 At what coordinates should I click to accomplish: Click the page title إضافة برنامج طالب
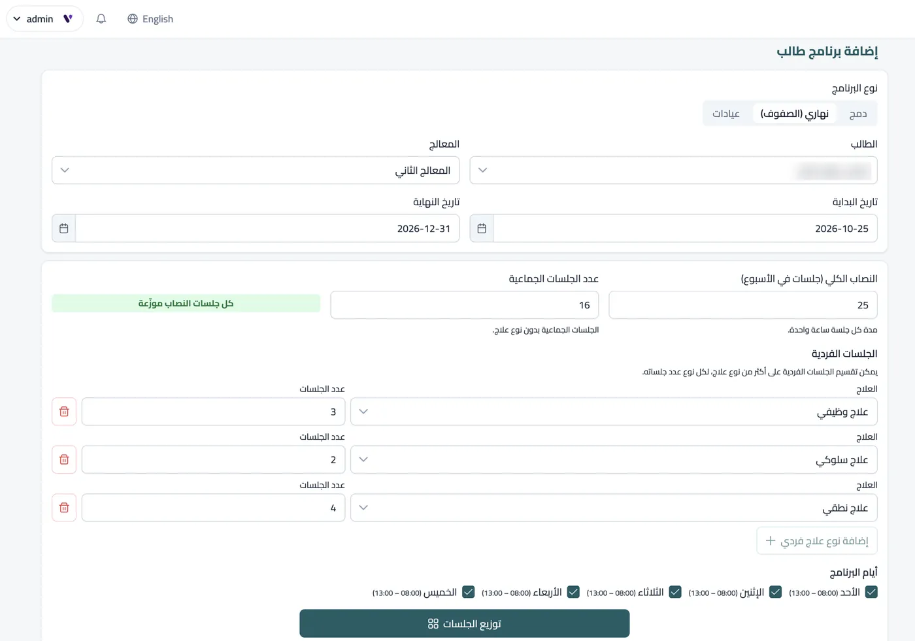coord(827,51)
